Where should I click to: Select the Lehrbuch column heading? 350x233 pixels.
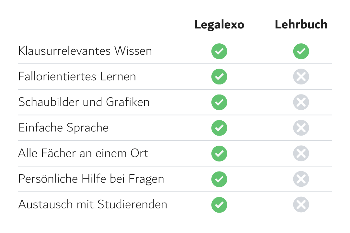(301, 24)
